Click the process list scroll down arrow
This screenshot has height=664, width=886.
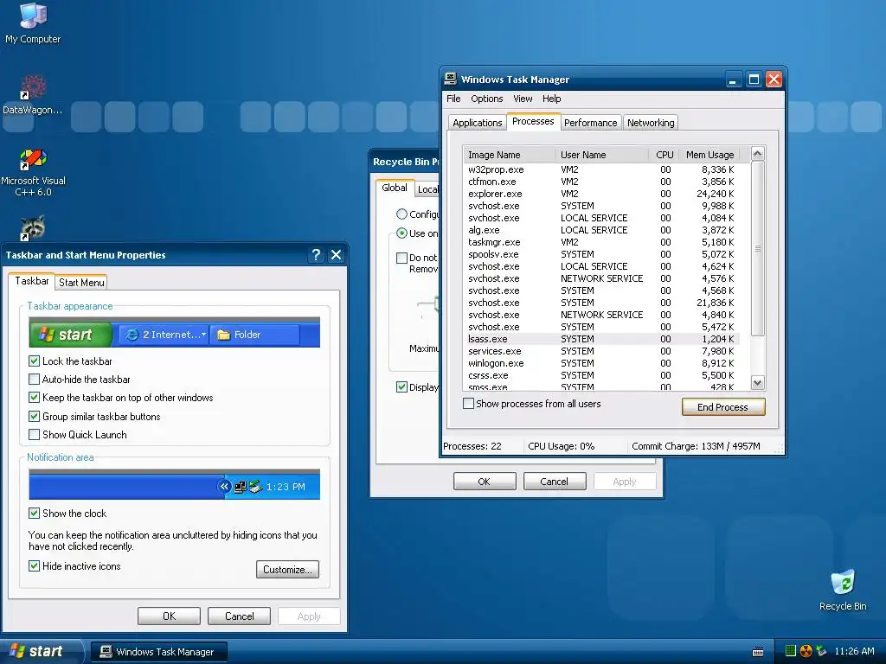[758, 383]
